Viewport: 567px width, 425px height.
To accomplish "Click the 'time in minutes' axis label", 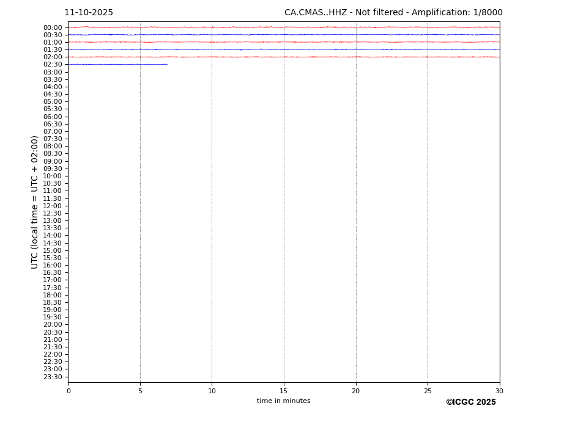I will pos(283,401).
